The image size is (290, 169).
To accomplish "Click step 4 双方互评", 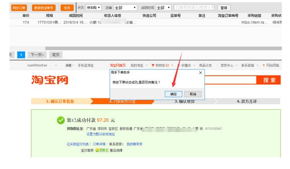I will [x=247, y=101].
